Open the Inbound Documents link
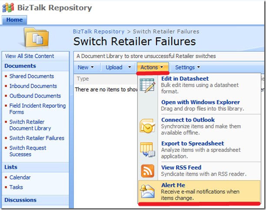The width and height of the screenshot is (266, 210). coord(33,86)
